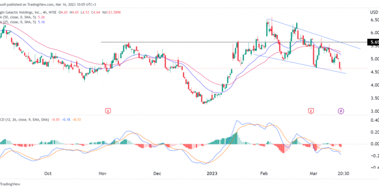Click the MACD (12, 26, close, 9) legend
Image resolution: width=379 pixels, height=189 pixels.
click(25, 120)
